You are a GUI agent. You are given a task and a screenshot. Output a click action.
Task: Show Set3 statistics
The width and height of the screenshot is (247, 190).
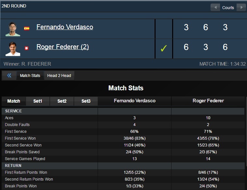point(86,101)
